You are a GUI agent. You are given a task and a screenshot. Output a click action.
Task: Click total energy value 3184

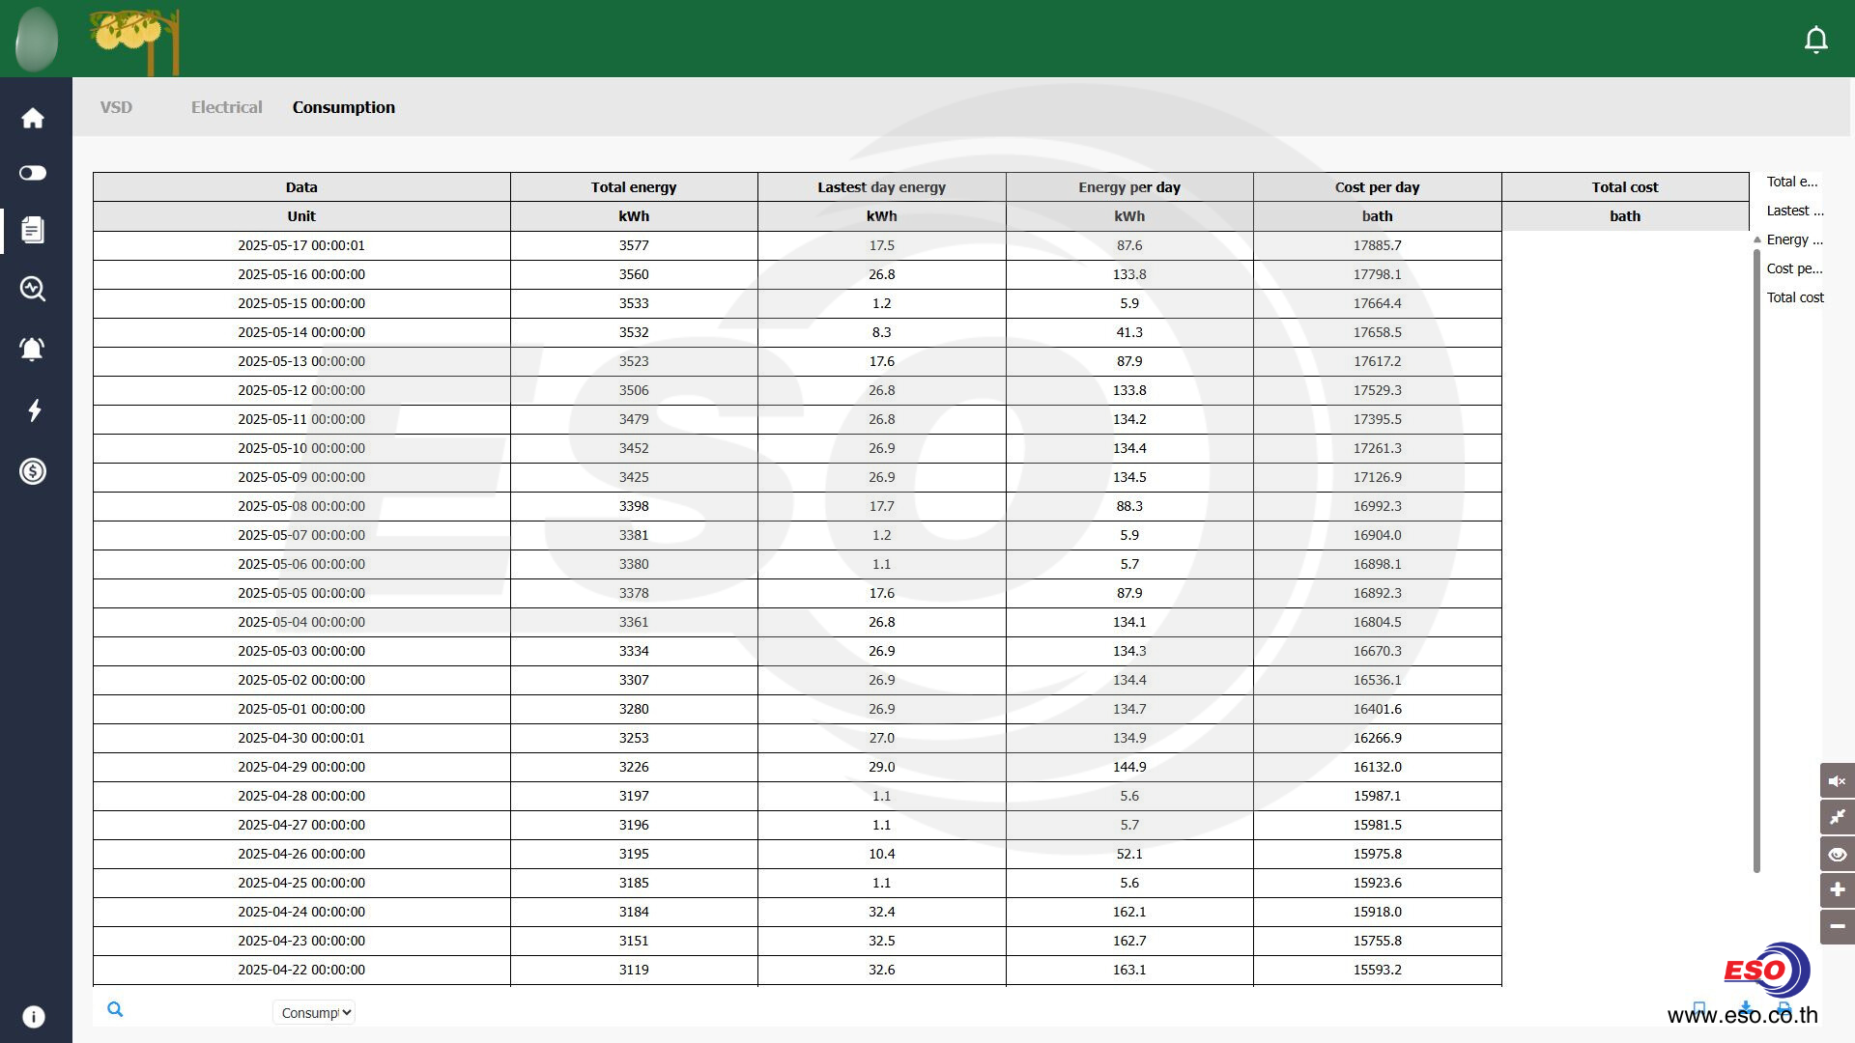coord(634,912)
